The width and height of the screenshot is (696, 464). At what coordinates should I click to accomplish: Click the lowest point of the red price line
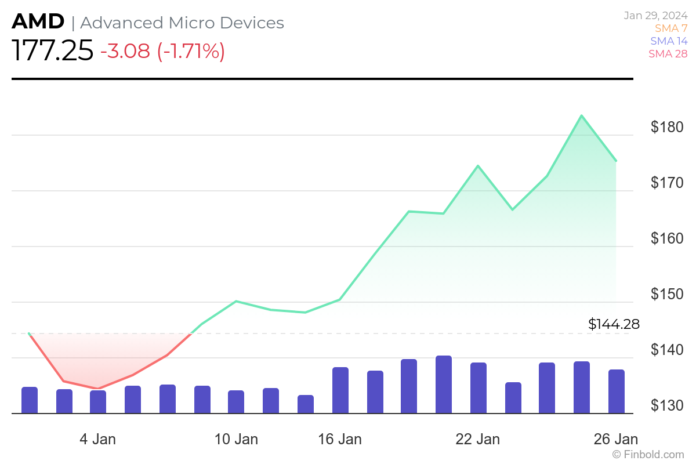[98, 388]
